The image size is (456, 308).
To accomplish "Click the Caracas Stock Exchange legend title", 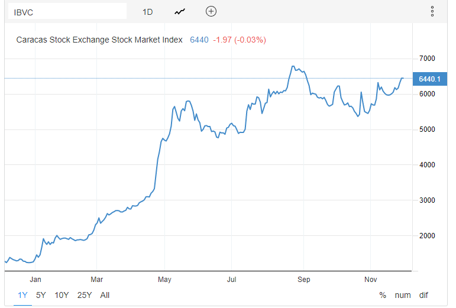I will click(x=99, y=40).
